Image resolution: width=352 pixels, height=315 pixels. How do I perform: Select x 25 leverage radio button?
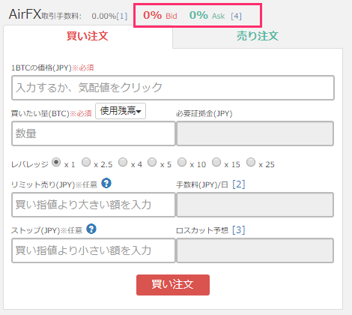[x=251, y=162]
